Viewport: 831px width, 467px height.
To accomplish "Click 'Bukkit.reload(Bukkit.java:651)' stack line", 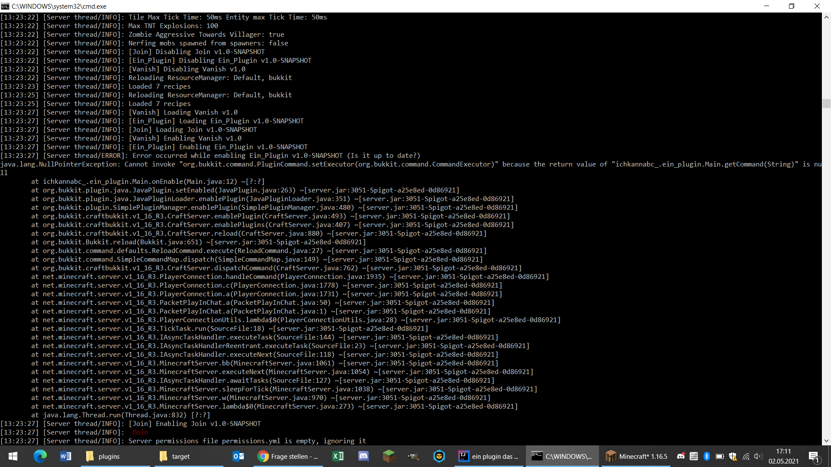I will [198, 242].
